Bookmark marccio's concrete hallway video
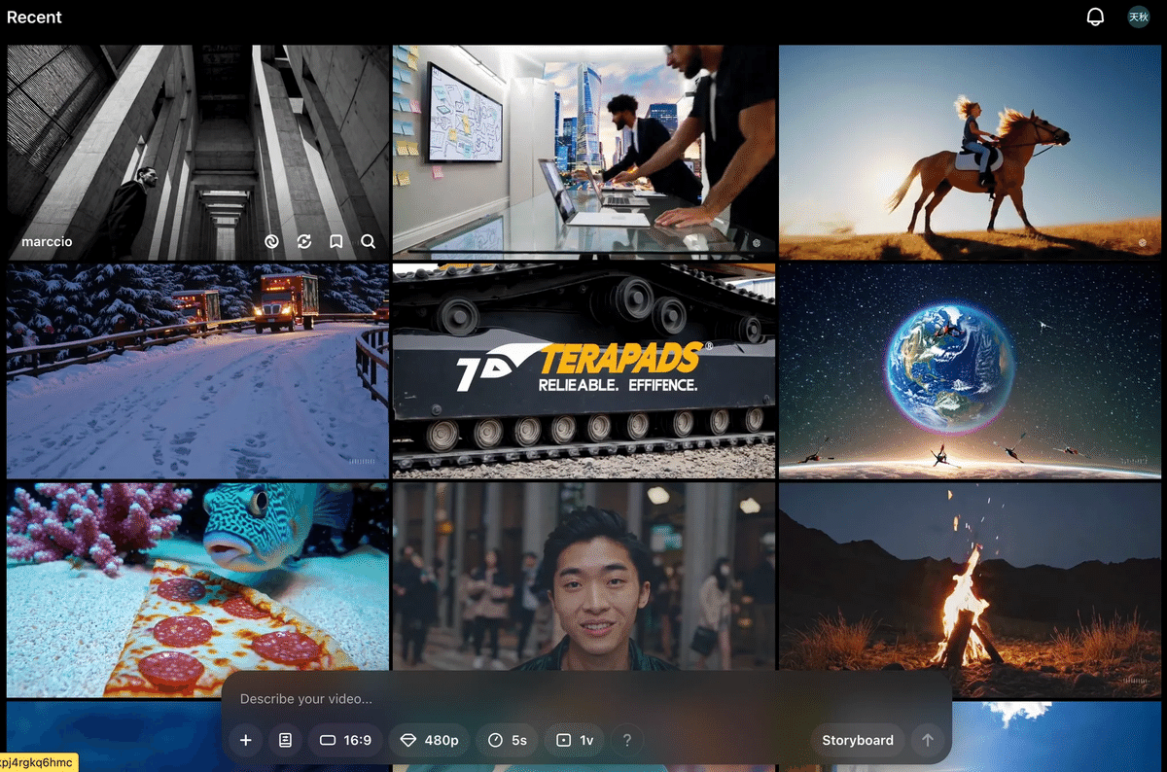 tap(336, 241)
